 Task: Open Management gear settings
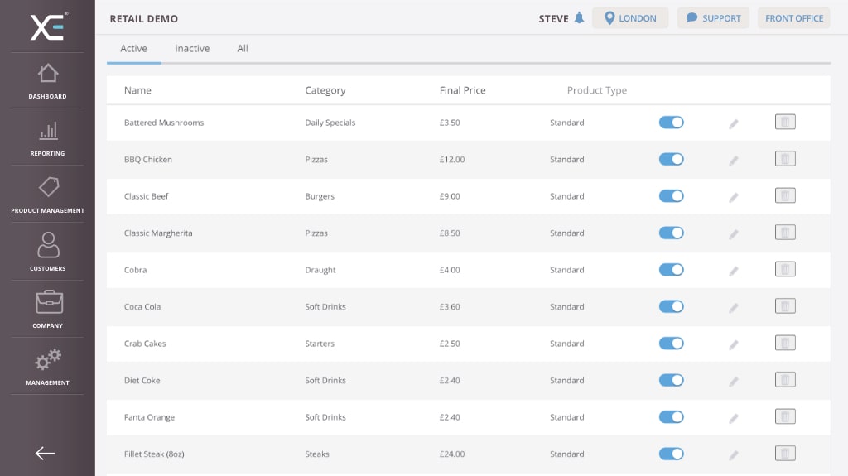tap(47, 366)
